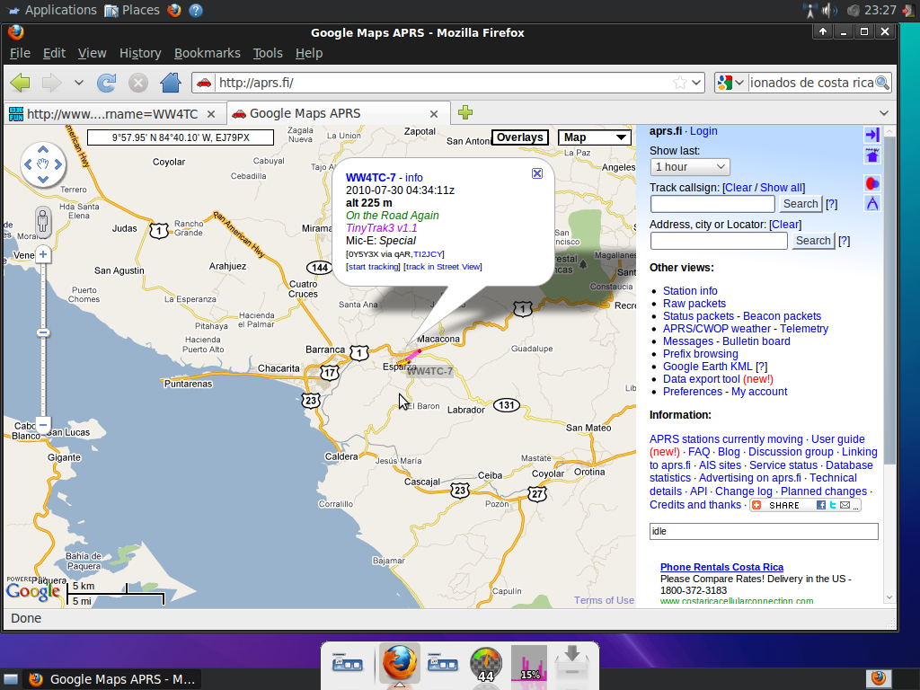Share on Facebook via the icon
Screen dimensions: 920x690
[x=821, y=505]
